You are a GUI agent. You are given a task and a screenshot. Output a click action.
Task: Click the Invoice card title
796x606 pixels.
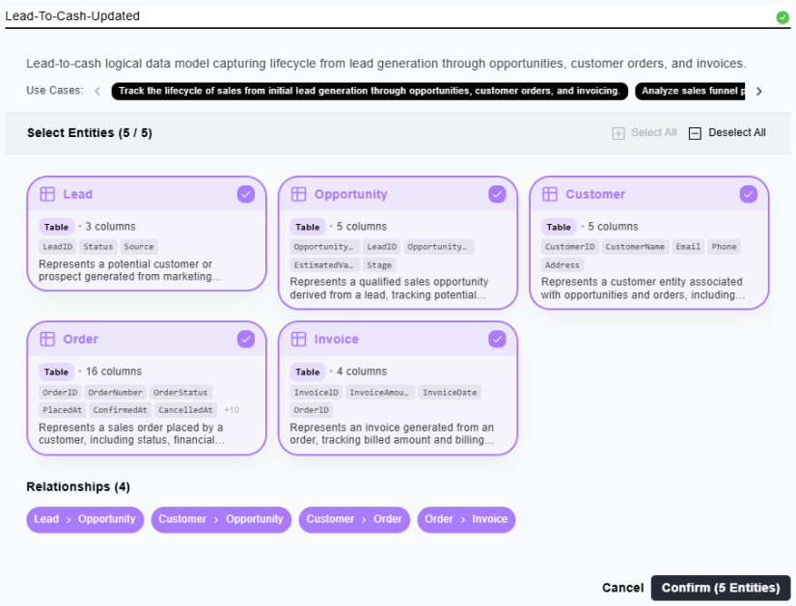pos(336,339)
